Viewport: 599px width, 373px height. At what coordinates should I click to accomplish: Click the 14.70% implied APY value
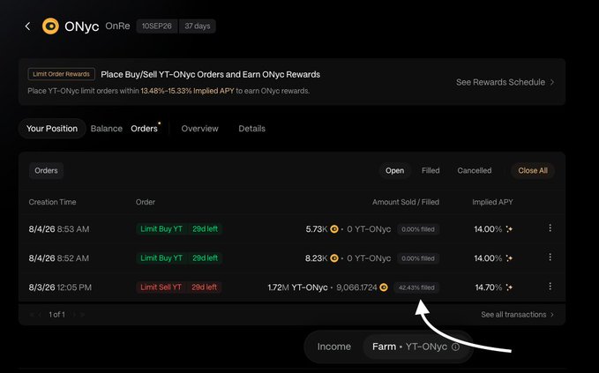pyautogui.click(x=488, y=287)
